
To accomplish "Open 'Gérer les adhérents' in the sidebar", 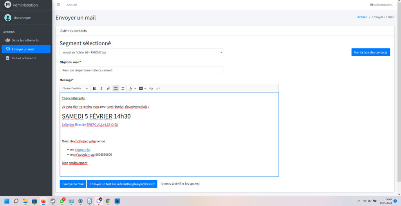I will pos(25,40).
